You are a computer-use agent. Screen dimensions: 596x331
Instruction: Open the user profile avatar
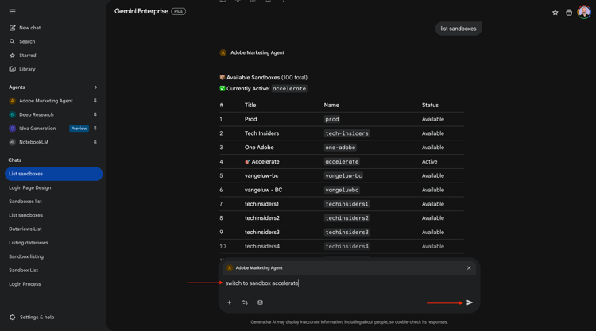click(x=584, y=12)
